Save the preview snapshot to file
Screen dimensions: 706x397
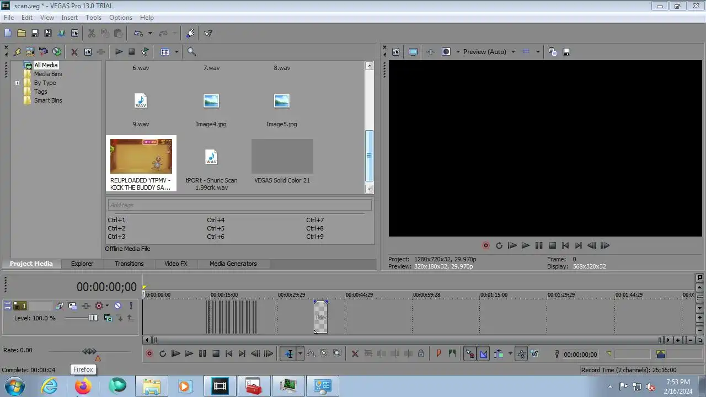pyautogui.click(x=566, y=52)
